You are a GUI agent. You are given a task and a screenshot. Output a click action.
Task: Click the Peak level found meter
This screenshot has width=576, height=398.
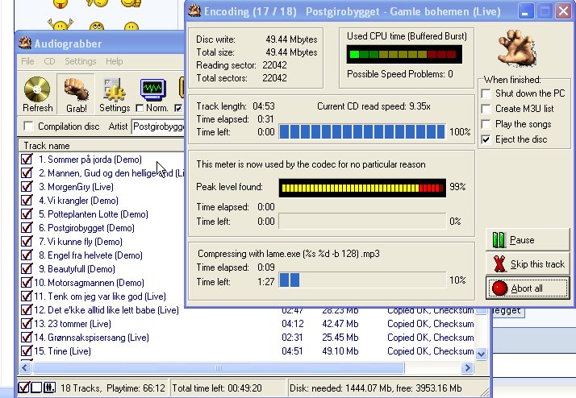[x=362, y=188]
